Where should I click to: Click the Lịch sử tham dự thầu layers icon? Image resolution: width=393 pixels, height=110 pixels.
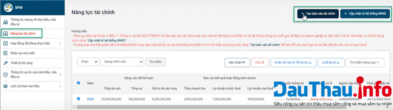point(5,86)
